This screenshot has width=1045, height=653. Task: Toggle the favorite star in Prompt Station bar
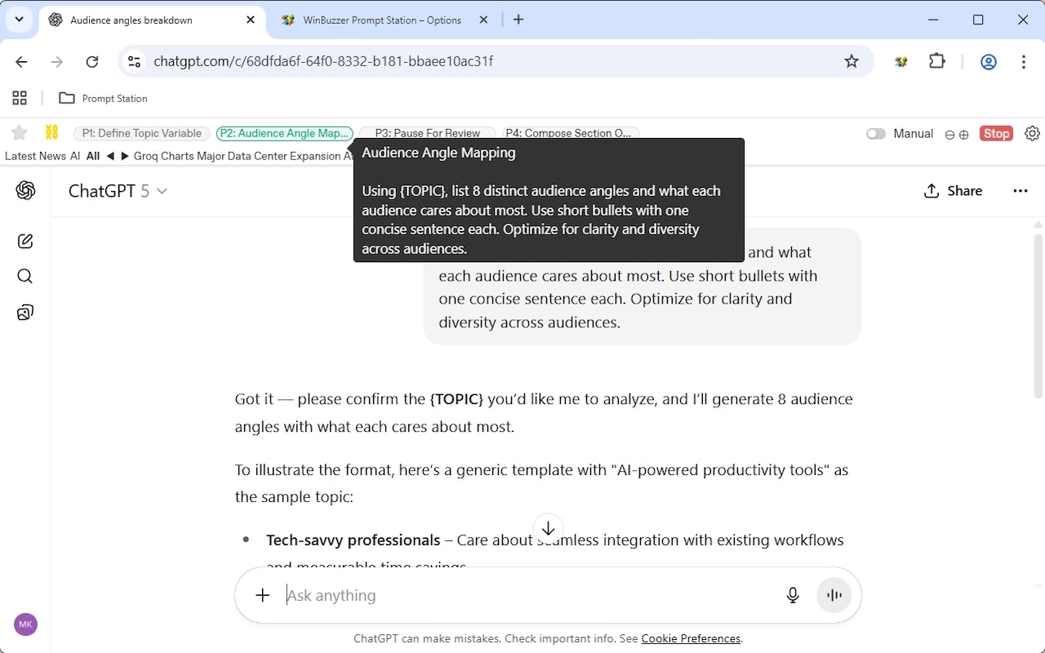click(x=19, y=132)
